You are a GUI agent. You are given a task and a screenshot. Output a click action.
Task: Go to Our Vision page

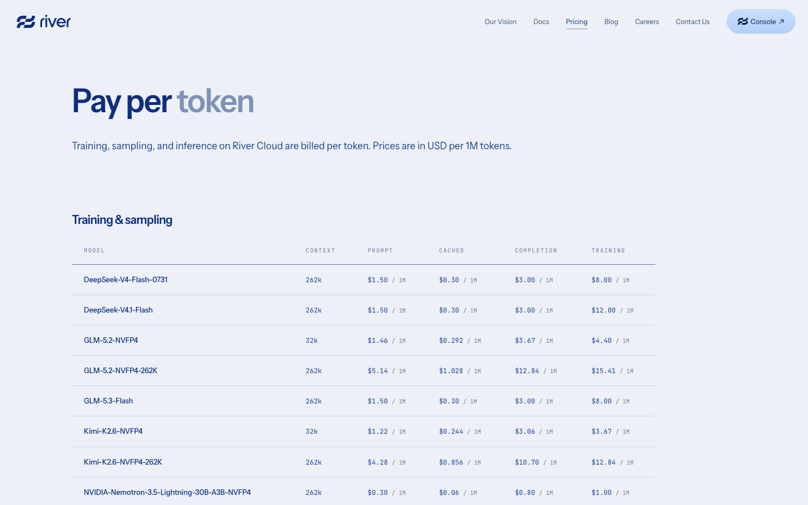tap(501, 22)
